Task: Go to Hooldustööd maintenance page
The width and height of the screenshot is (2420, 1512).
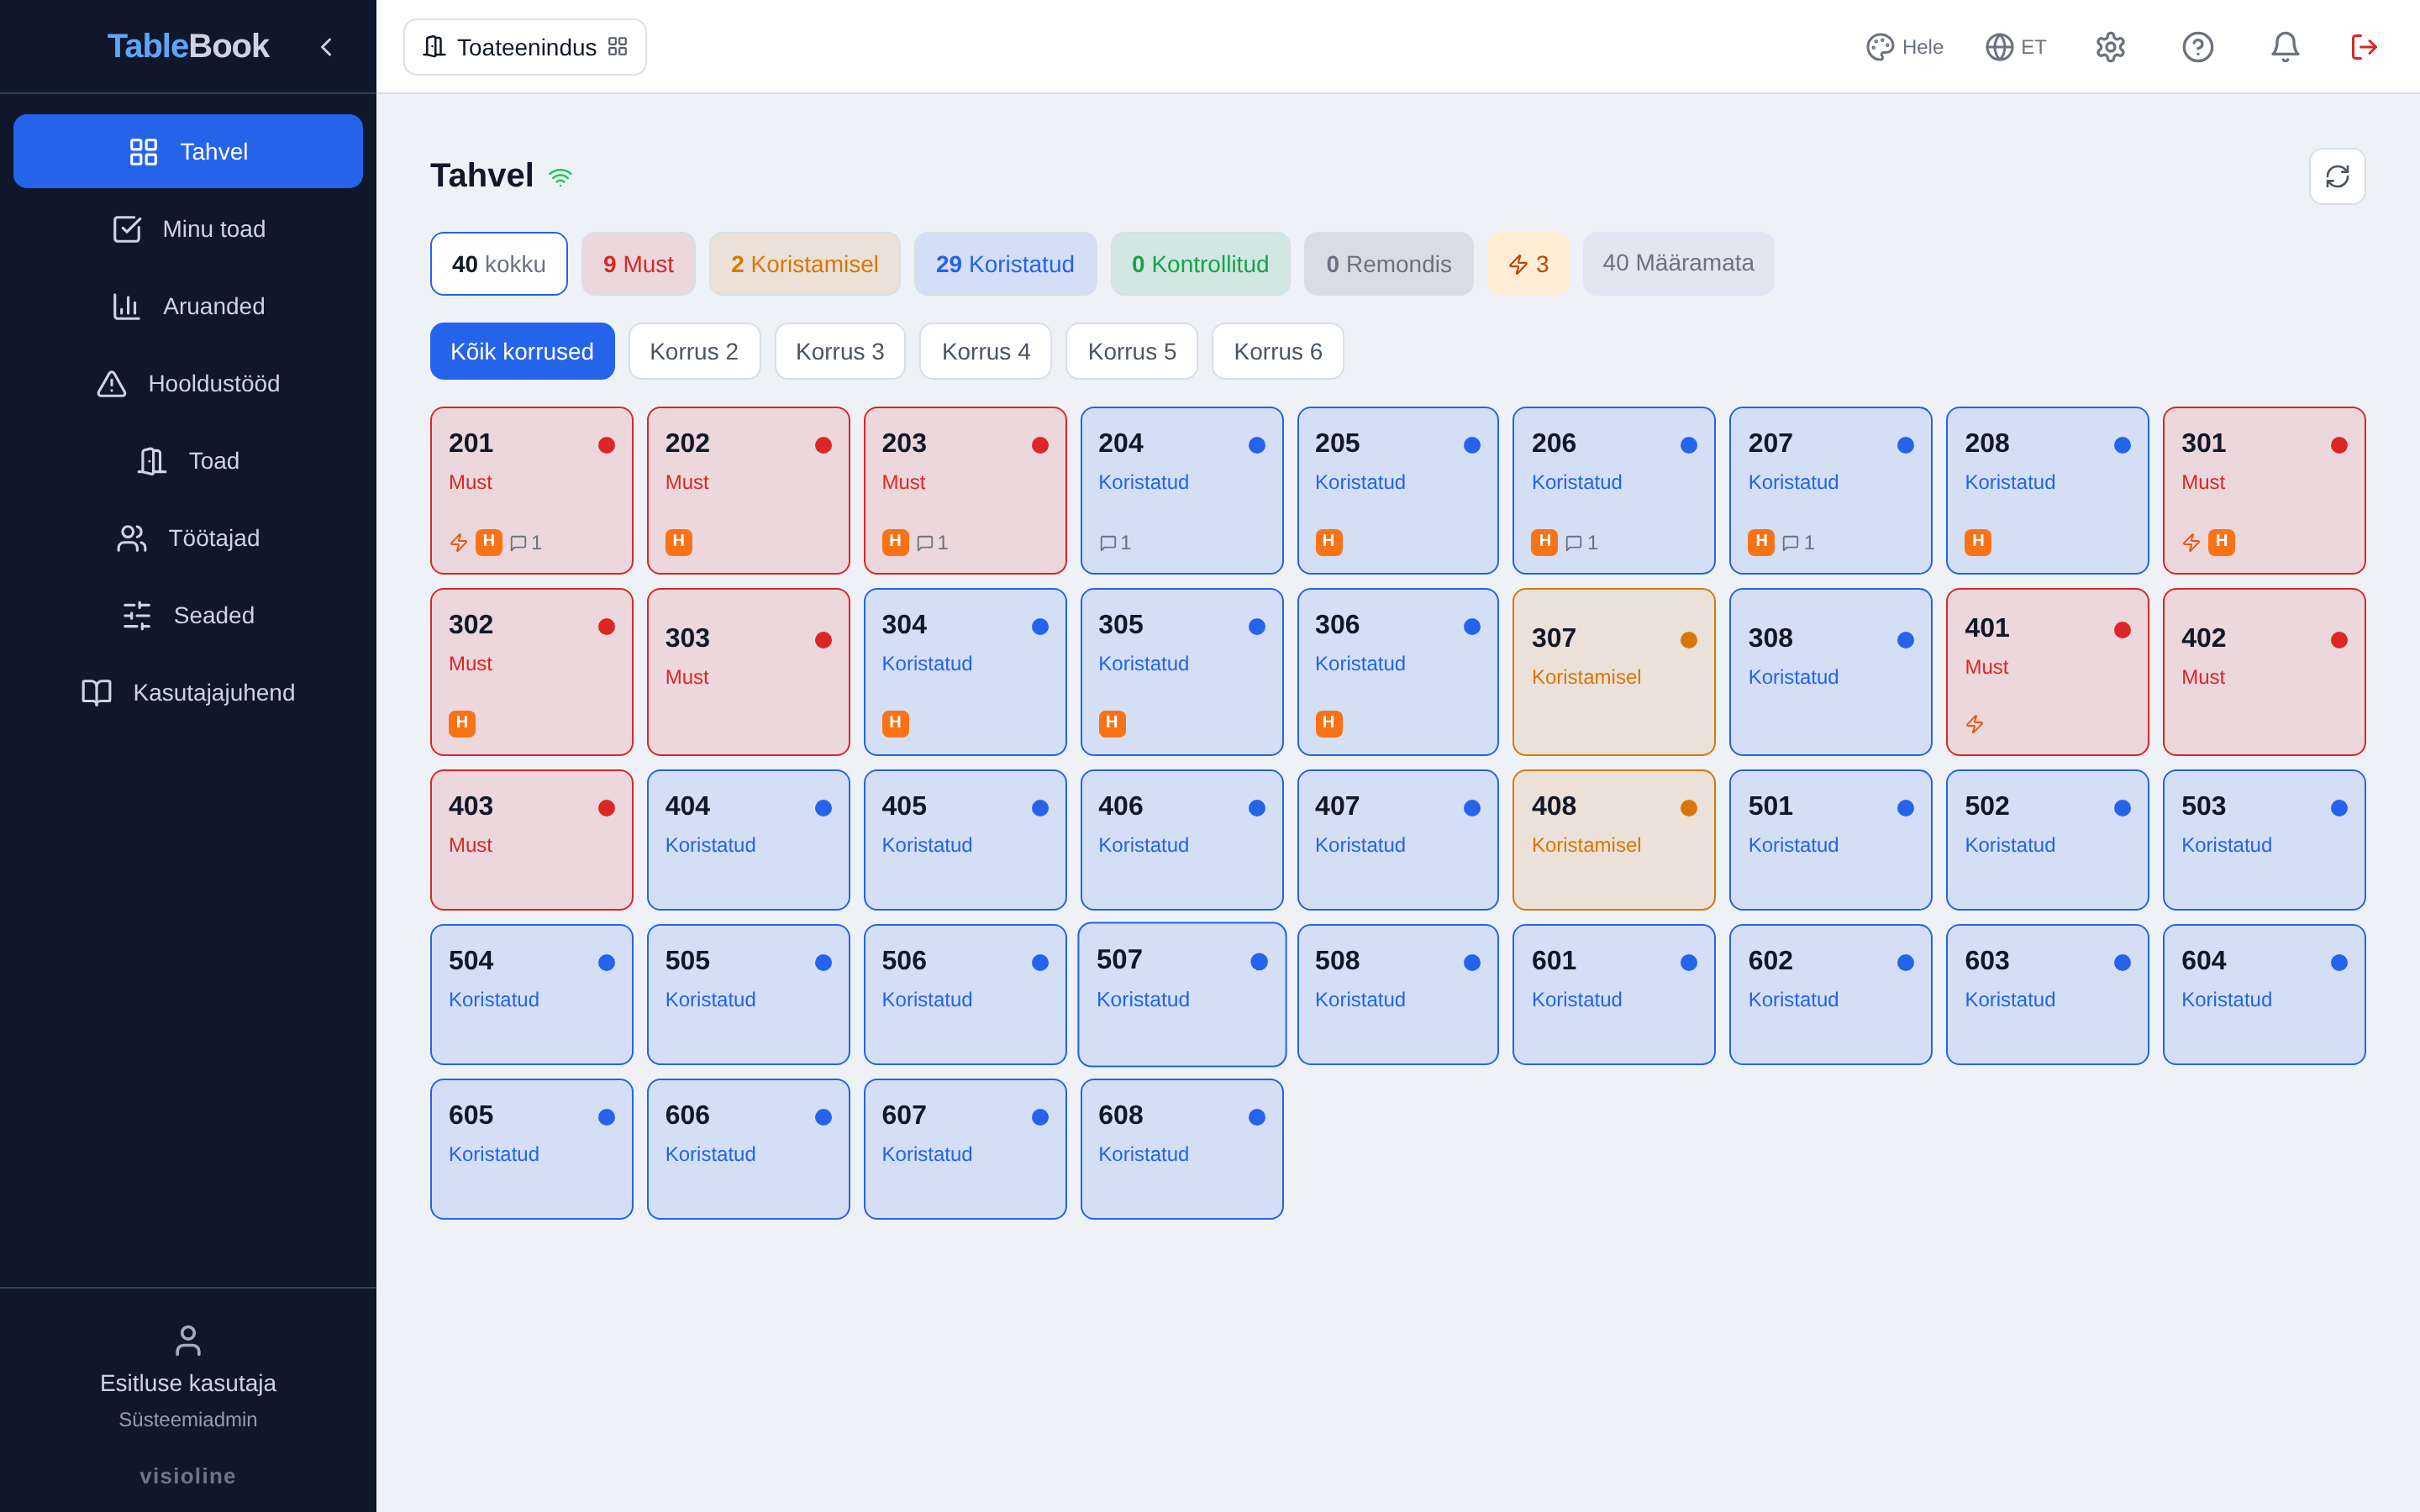Action: (188, 383)
